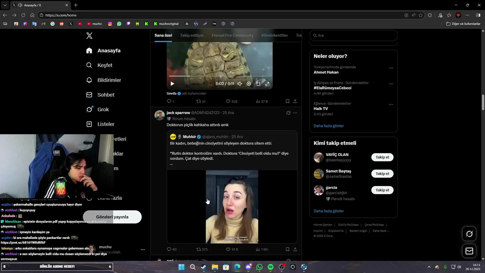
Task: Open Listeler lists page
Action: click(x=100, y=124)
